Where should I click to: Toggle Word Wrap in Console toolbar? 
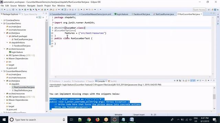pos(189,81)
